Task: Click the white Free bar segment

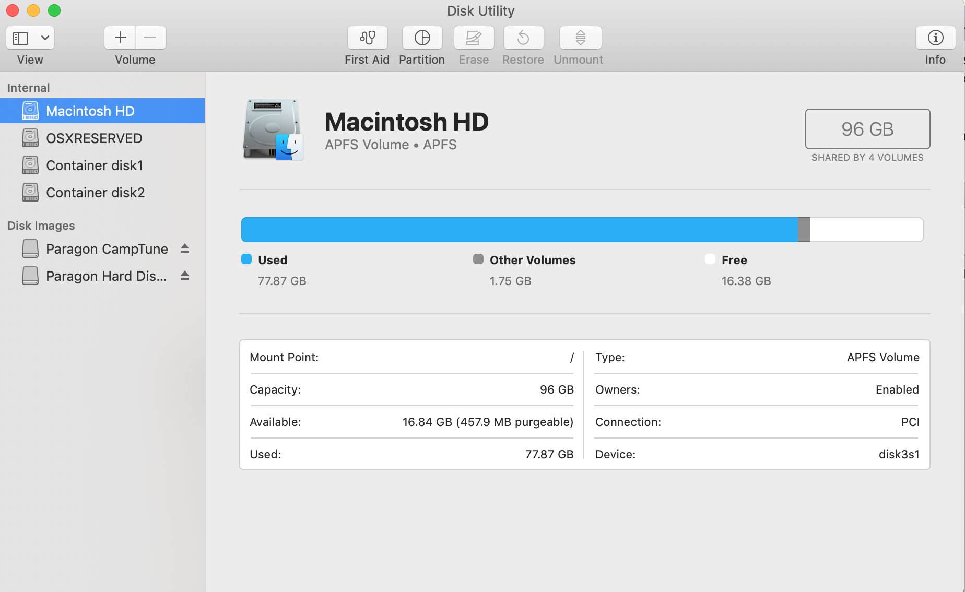Action: (x=867, y=230)
